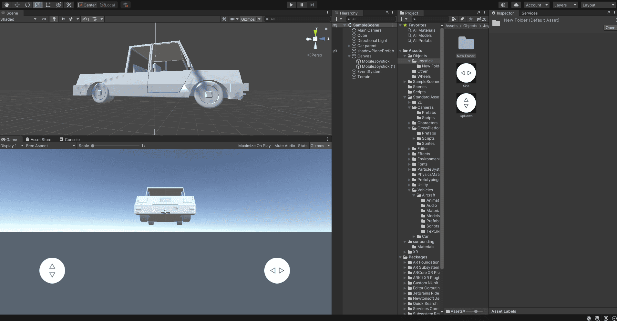
Task: Select the Move tool
Action: click(x=17, y=5)
